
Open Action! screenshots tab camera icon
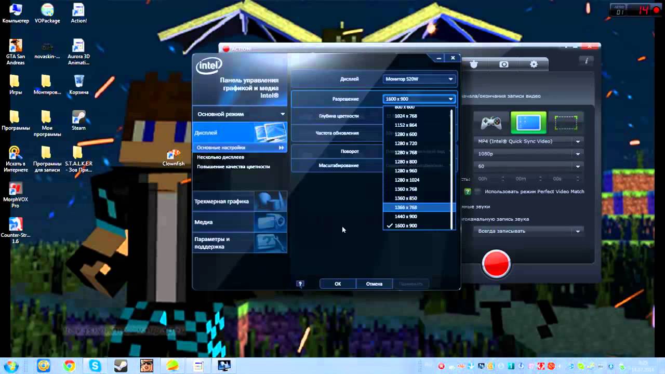tap(504, 64)
